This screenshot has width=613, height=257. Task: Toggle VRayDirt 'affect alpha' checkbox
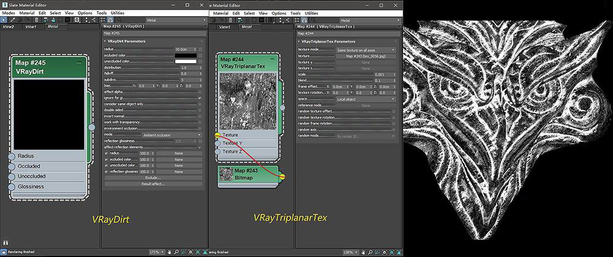point(200,92)
